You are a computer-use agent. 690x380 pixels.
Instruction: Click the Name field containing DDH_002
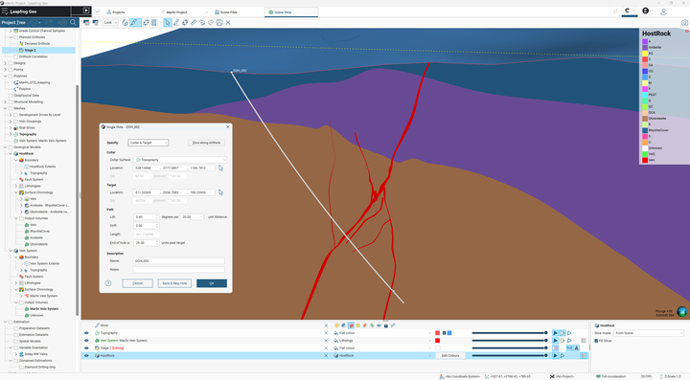[x=178, y=260]
